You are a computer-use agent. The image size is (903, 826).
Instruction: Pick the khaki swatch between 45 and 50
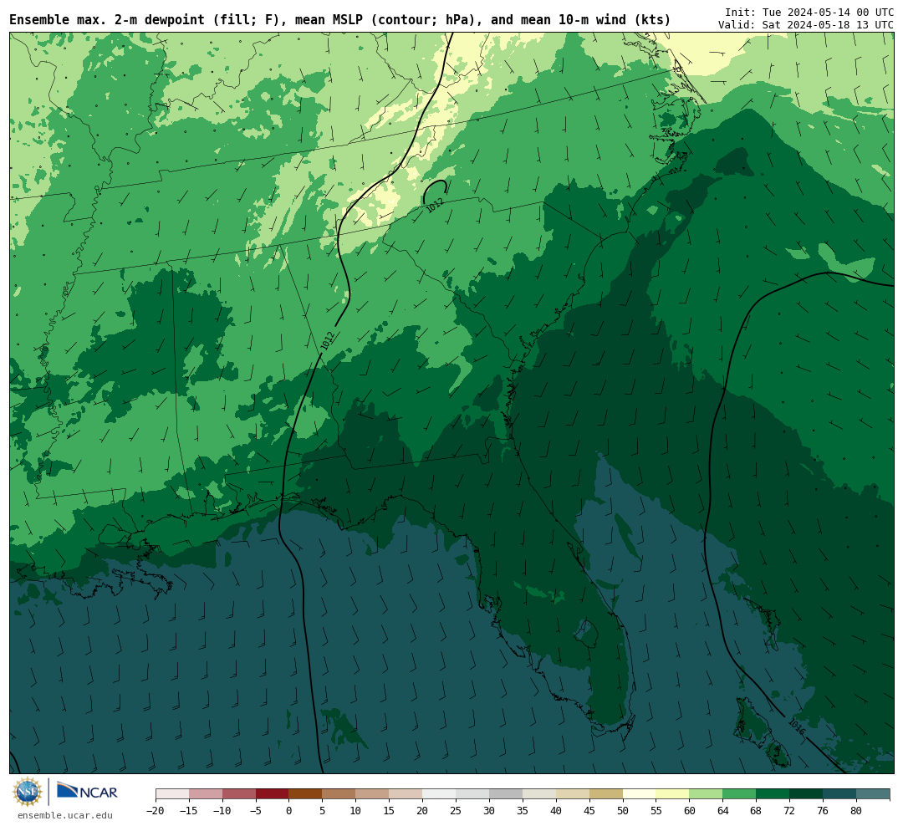tap(606, 794)
